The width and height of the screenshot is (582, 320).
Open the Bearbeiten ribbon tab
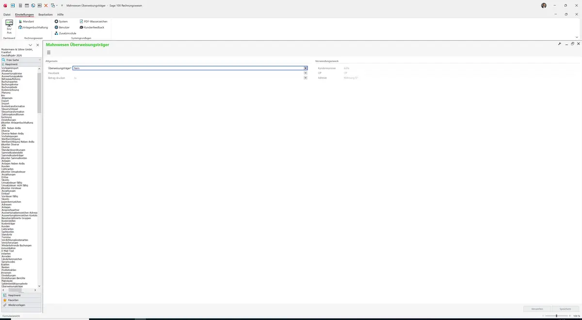(x=46, y=15)
